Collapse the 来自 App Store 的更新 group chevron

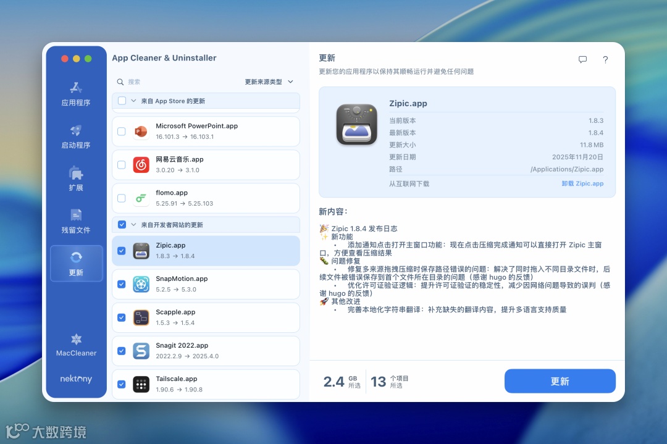coord(133,101)
